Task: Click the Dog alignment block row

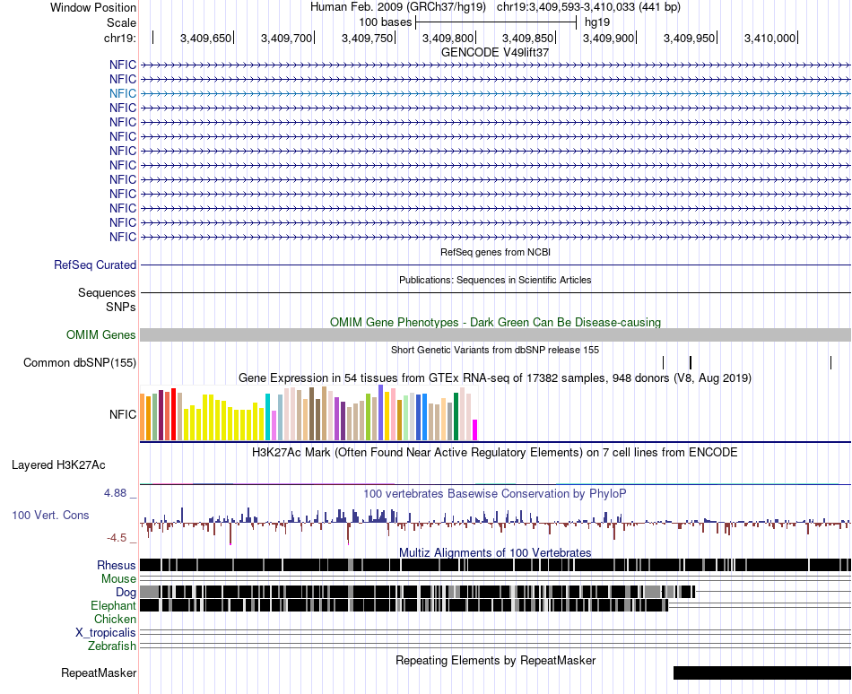Action: [x=417, y=592]
